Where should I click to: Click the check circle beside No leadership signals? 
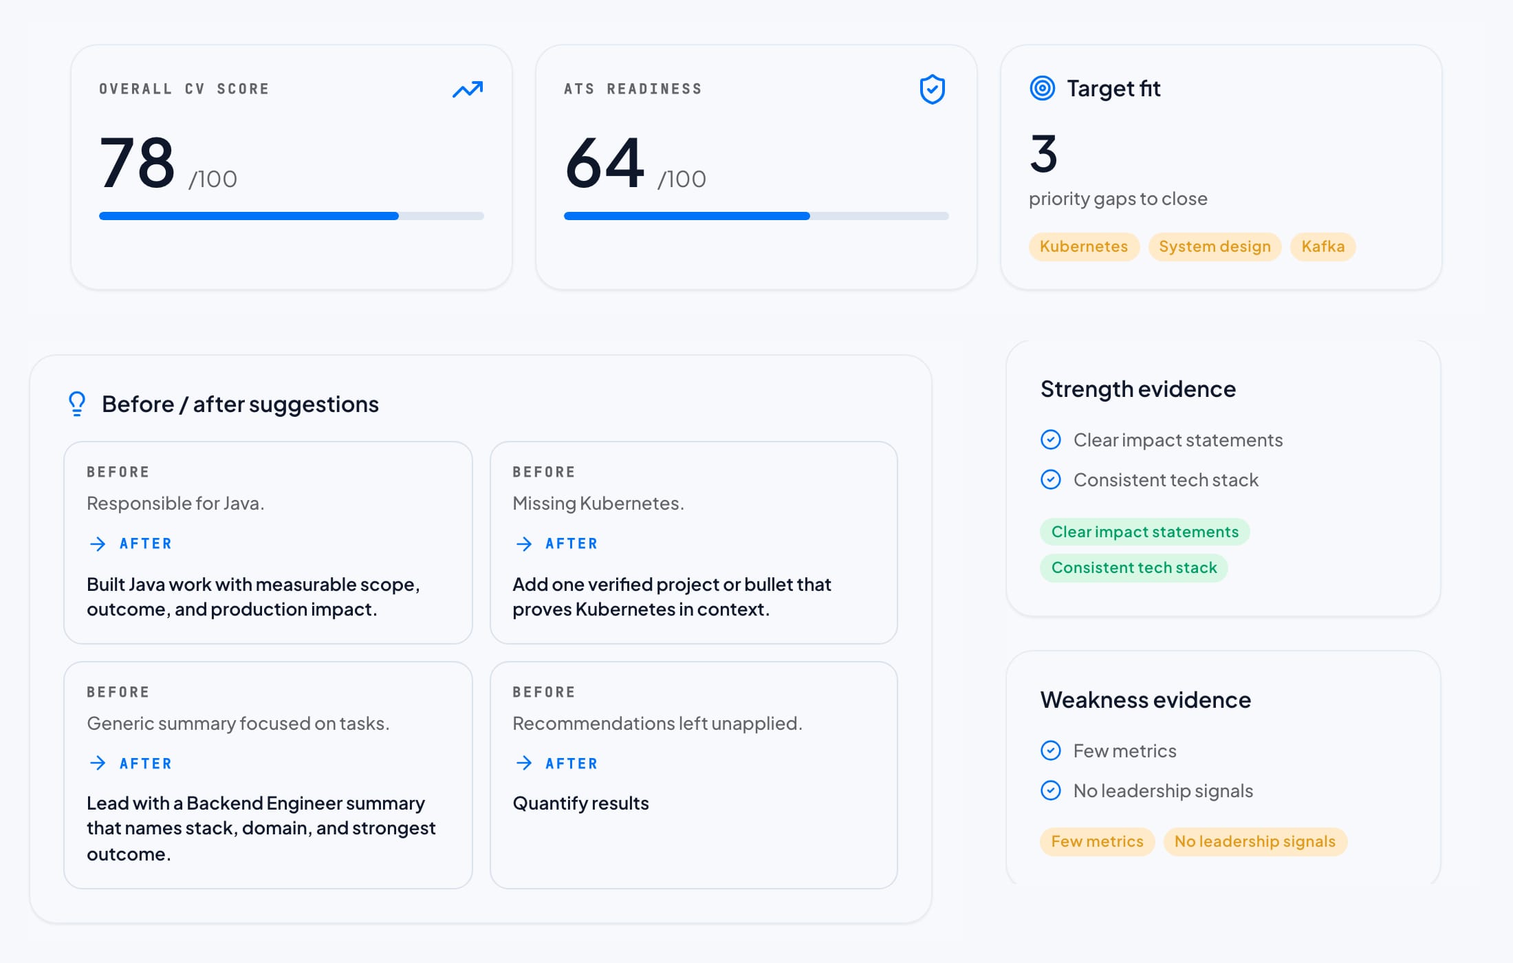point(1051,790)
